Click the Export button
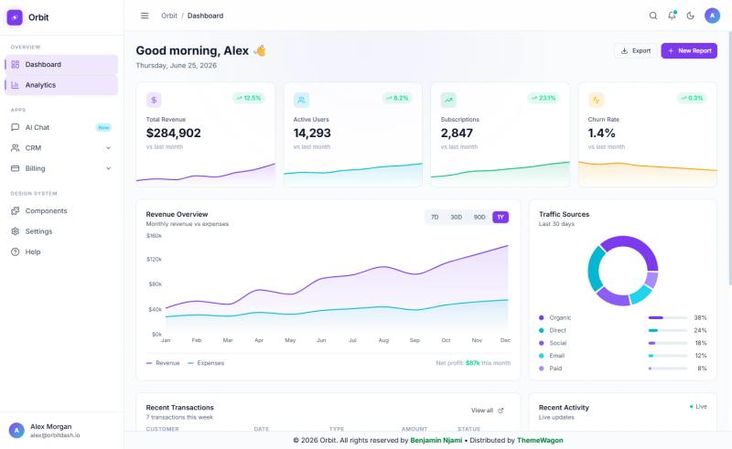The height and width of the screenshot is (449, 732). tap(635, 50)
